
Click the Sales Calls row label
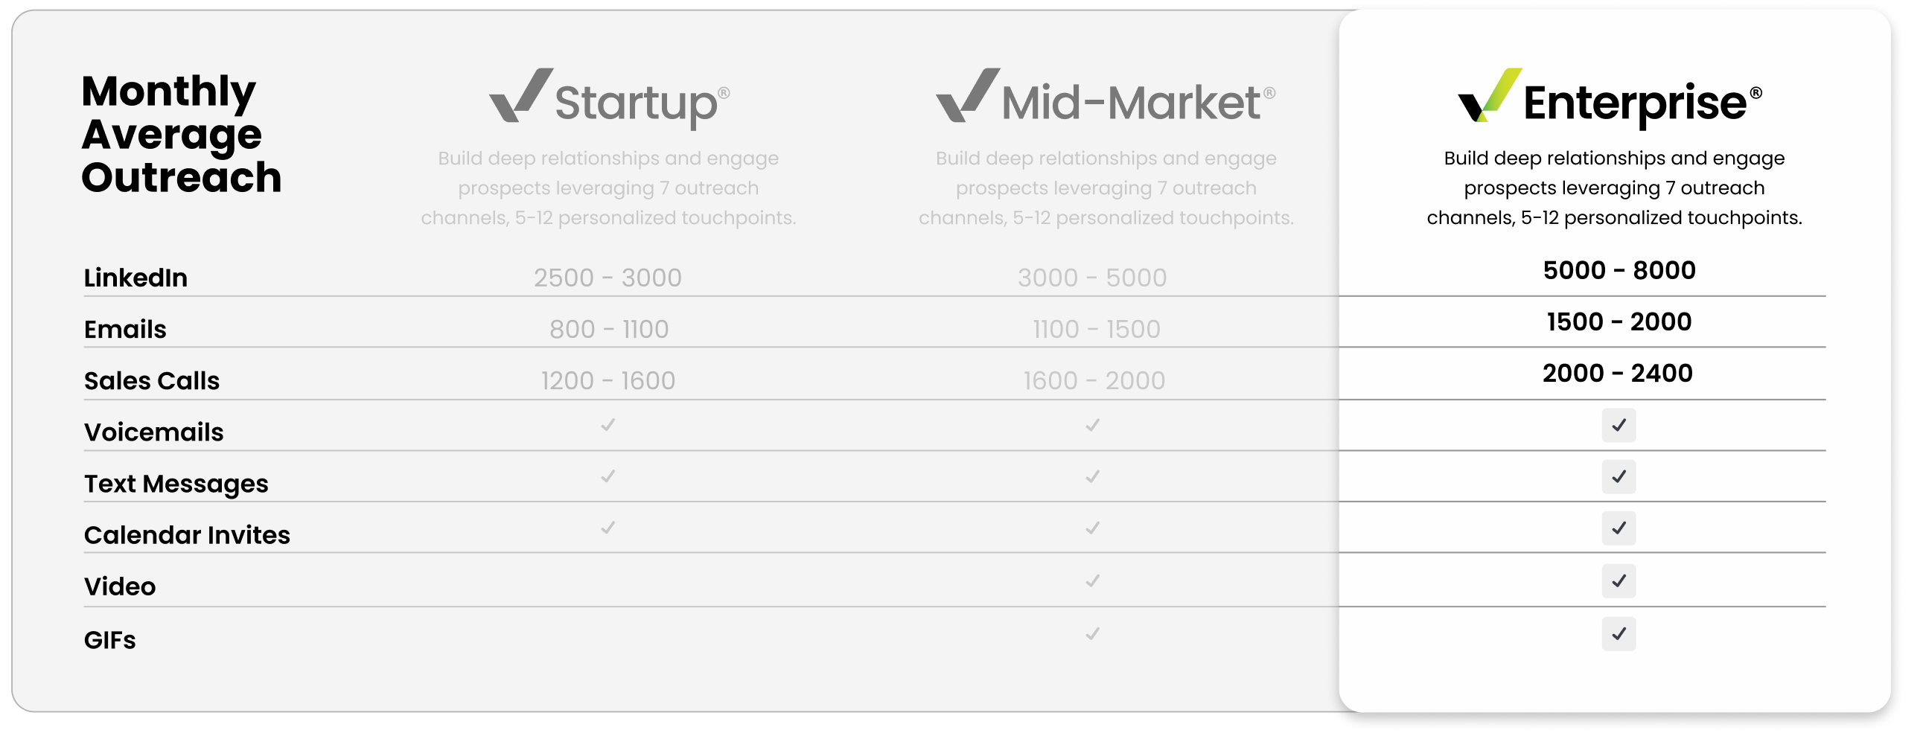(x=152, y=381)
